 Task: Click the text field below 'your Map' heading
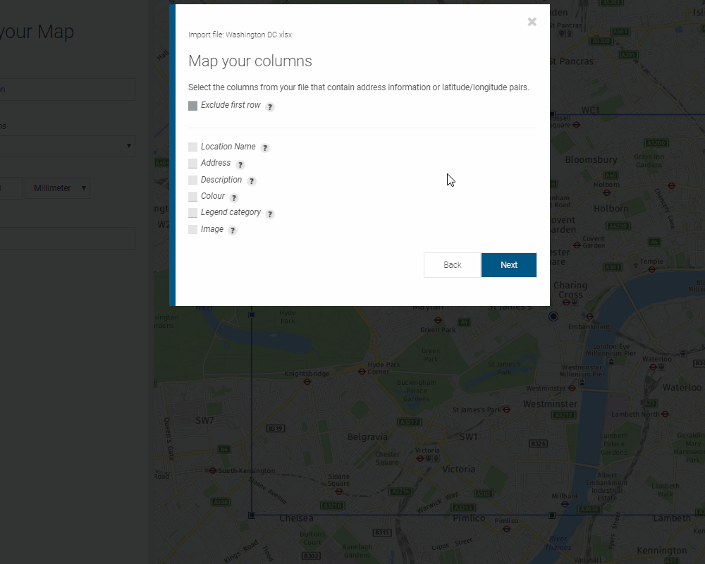(x=68, y=90)
